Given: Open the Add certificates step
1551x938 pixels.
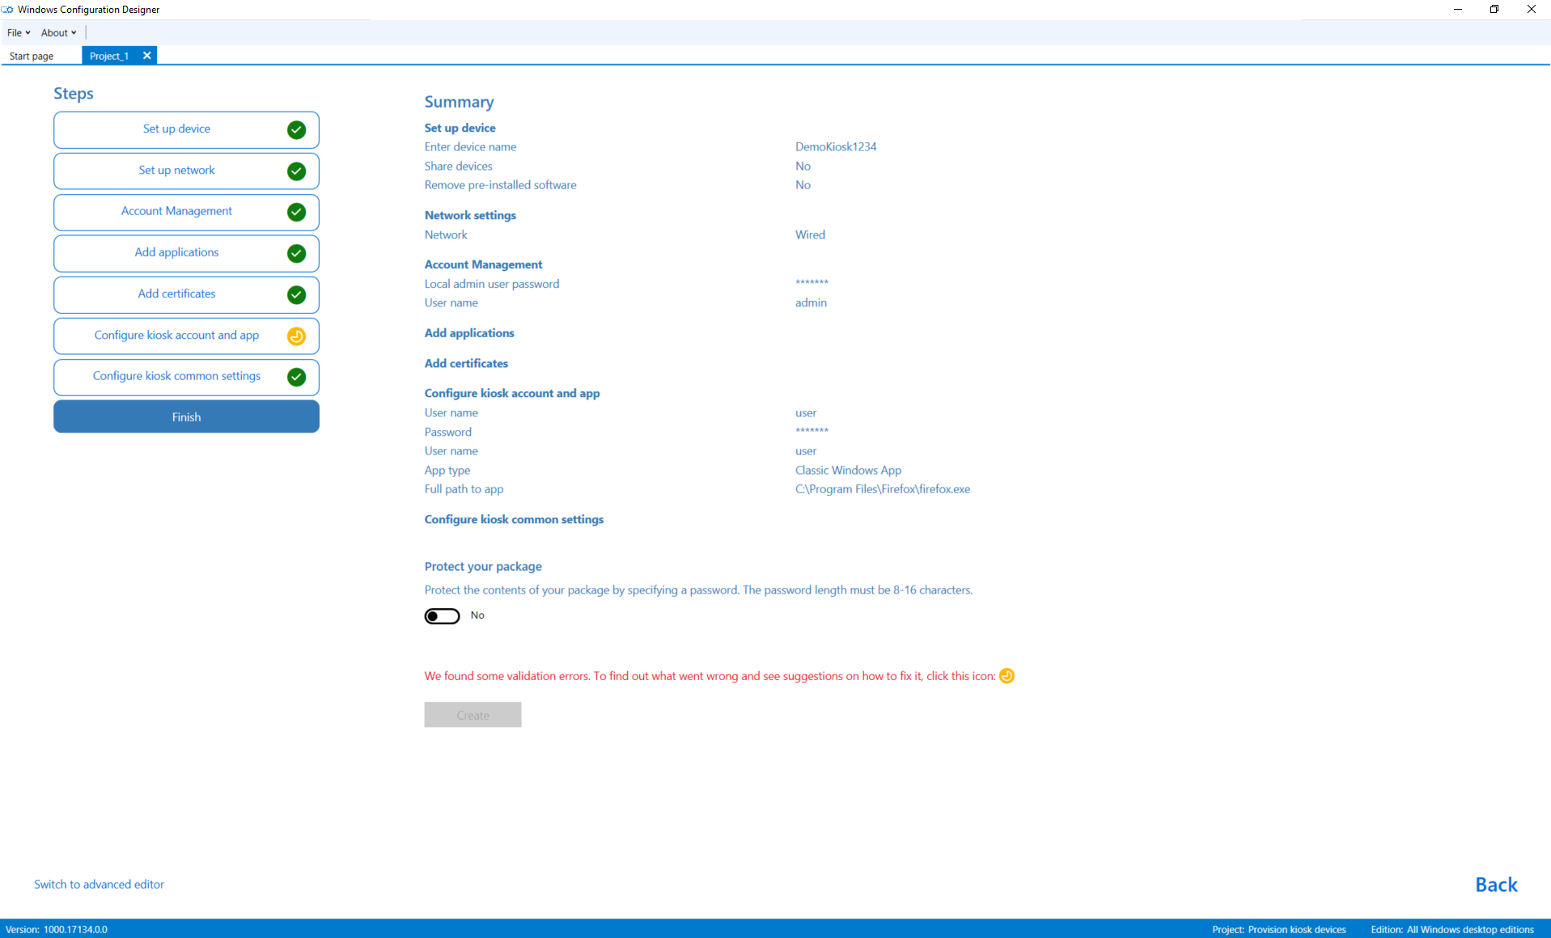Looking at the screenshot, I should [x=186, y=294].
